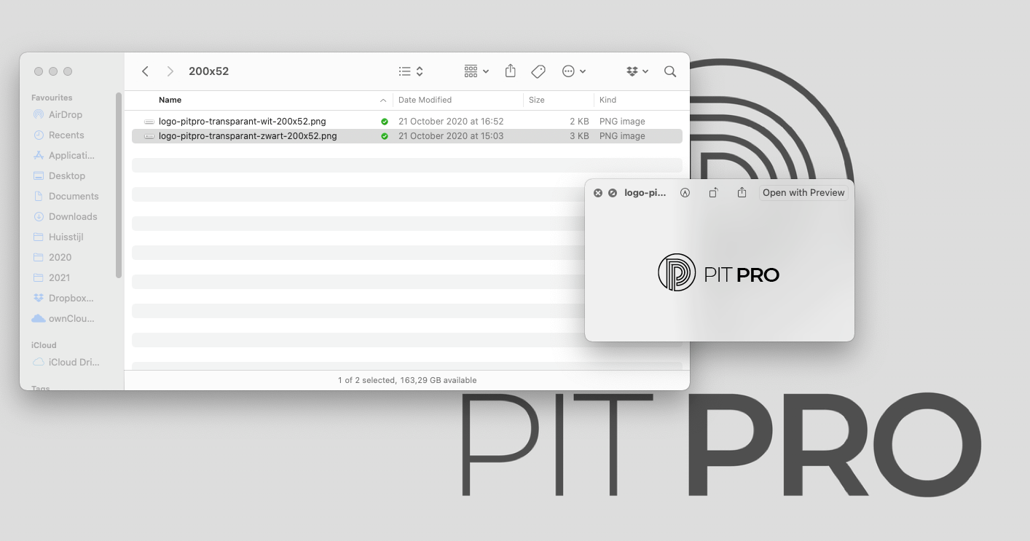Open the list view switcher
The height and width of the screenshot is (541, 1030).
pyautogui.click(x=411, y=71)
